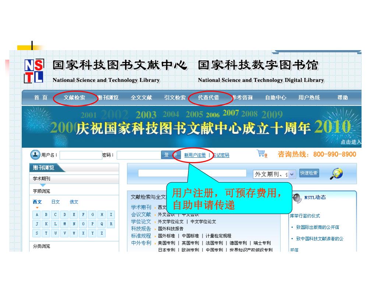
Task: Open 外文学位论文 link
Action: 171,221
